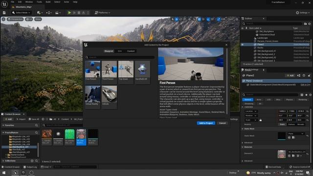
Task: Open the Settings dropdown at top right
Action: (x=303, y=13)
